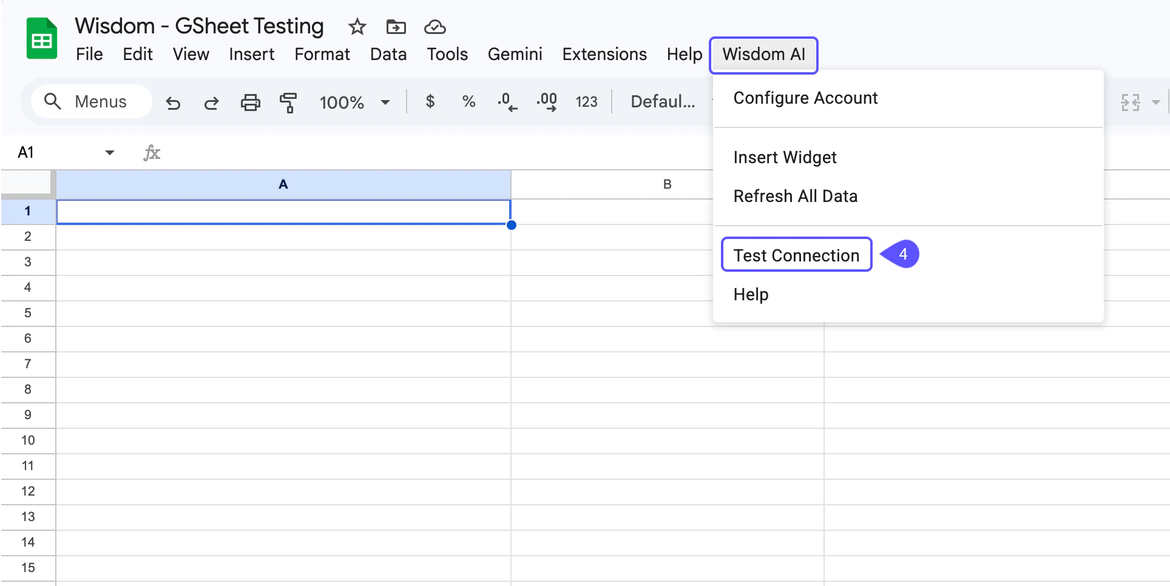Choose Help in Wisdom AI dropdown
This screenshot has height=586, width=1170.
(x=908, y=294)
